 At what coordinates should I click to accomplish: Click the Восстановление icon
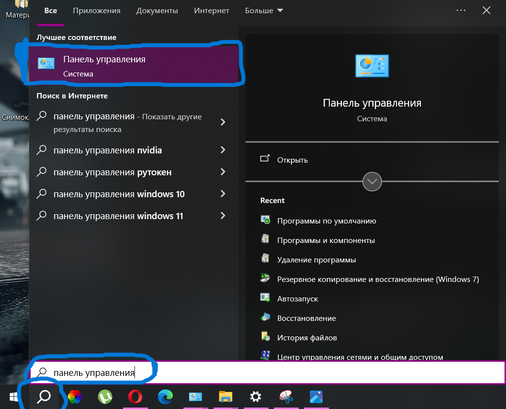(x=265, y=317)
